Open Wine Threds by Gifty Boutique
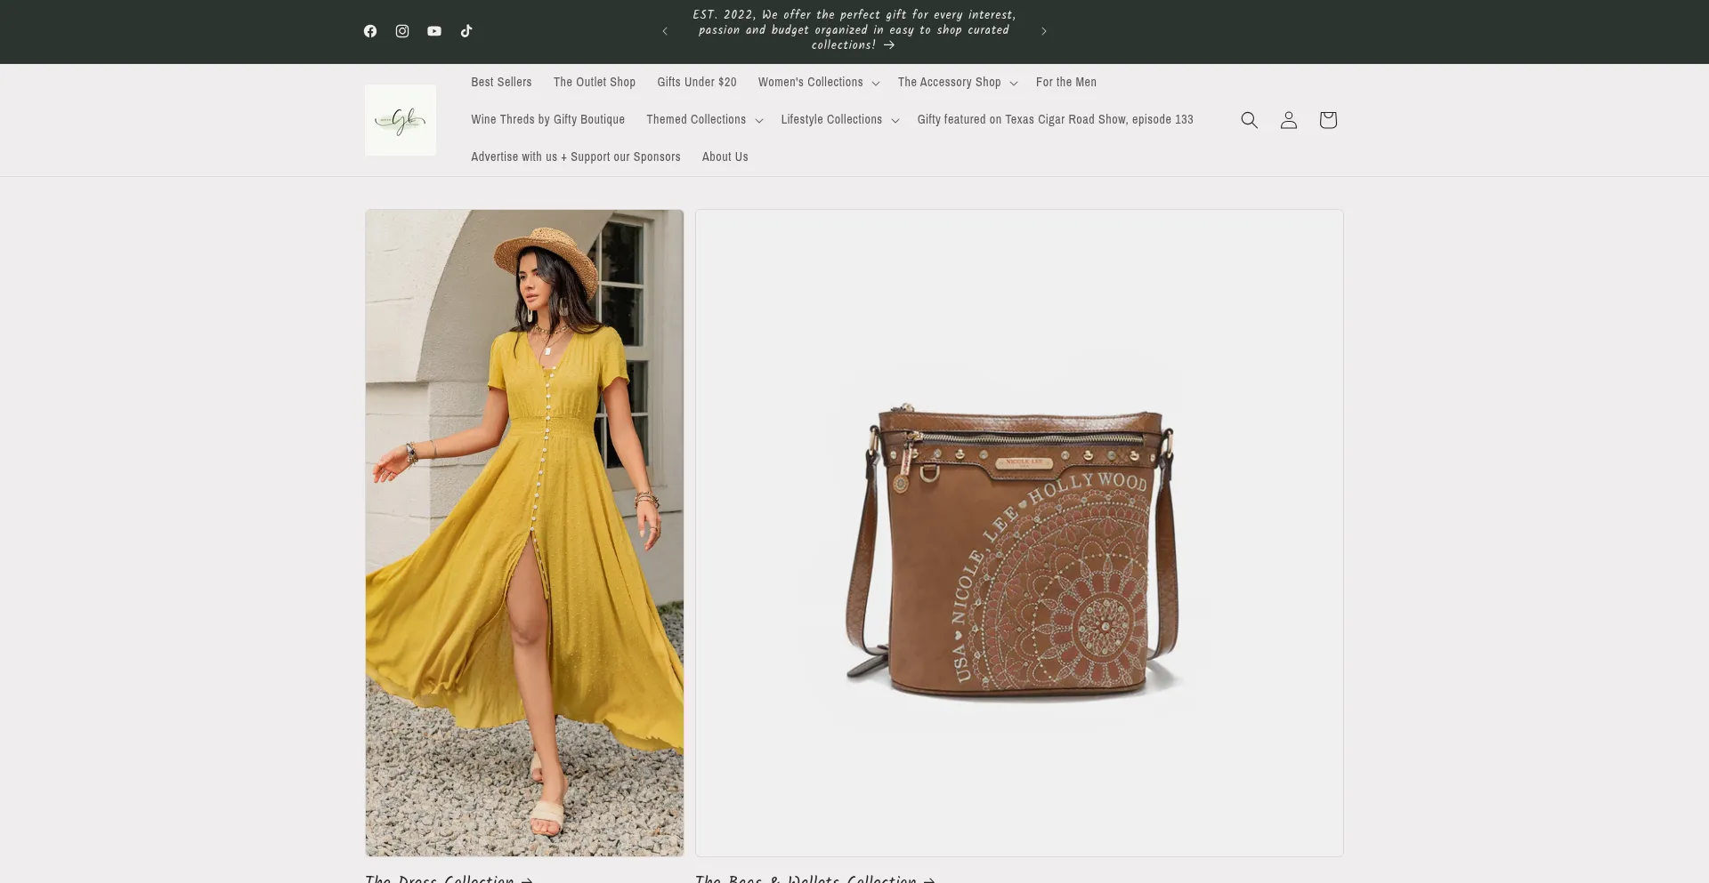 (548, 119)
